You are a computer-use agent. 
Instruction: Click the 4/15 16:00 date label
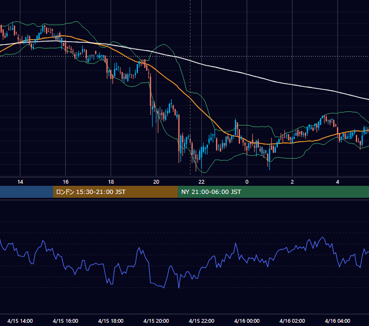click(66, 321)
